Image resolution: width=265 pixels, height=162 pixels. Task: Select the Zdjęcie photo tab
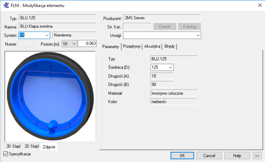49,146
